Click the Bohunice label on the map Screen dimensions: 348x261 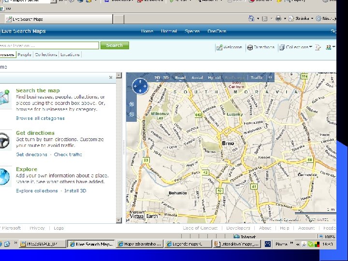[178, 193]
